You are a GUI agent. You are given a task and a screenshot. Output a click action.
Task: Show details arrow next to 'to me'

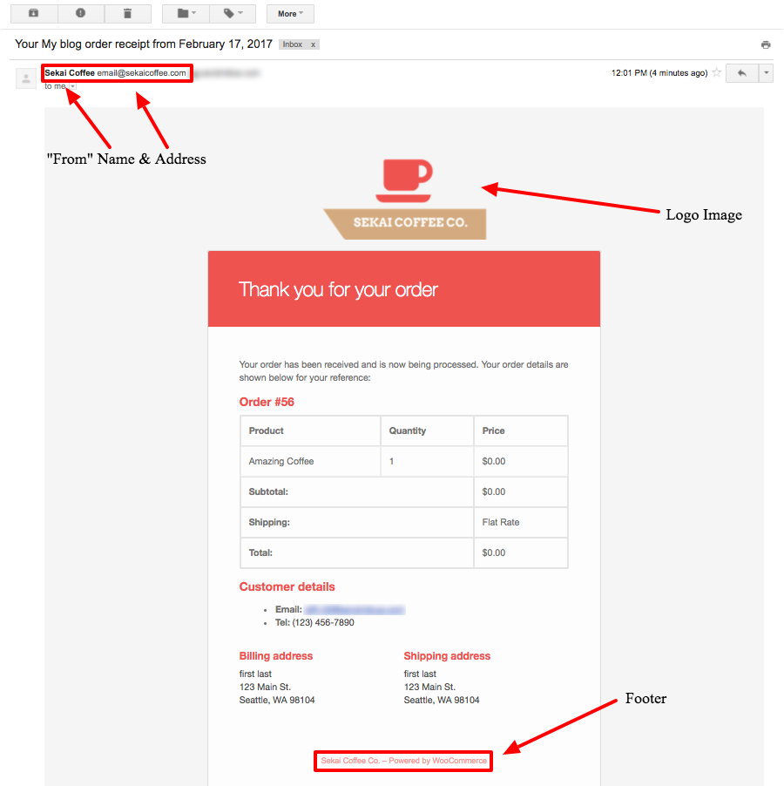point(73,87)
